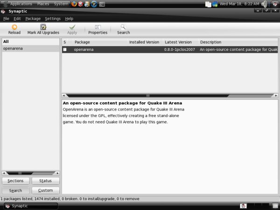Open the Applications menu in the top panel

coord(21,4)
